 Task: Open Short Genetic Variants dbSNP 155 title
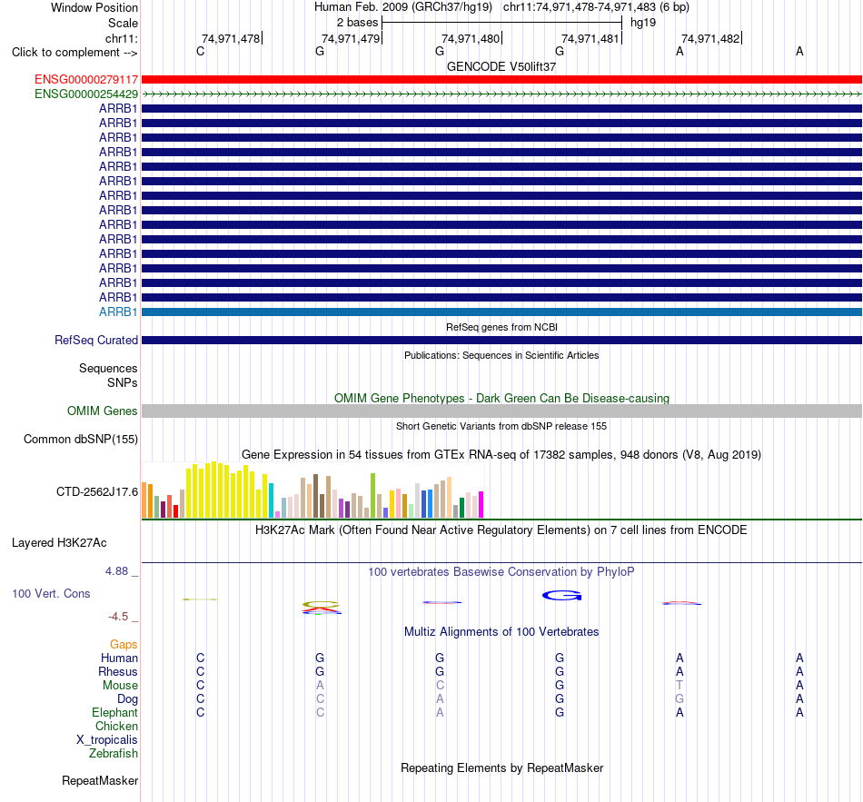[x=501, y=426]
